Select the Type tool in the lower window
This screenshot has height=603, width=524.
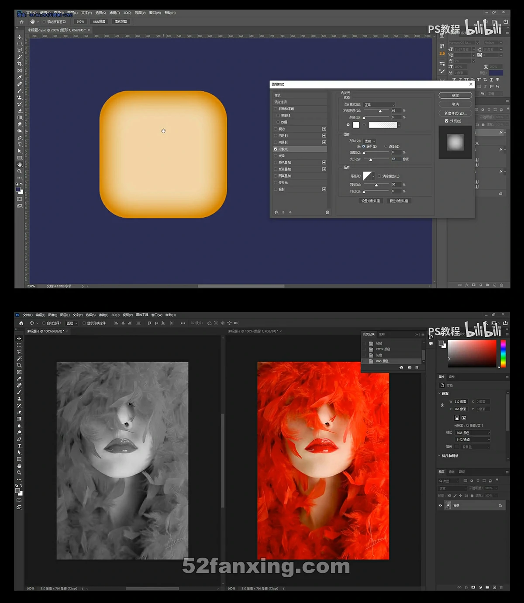(x=19, y=446)
